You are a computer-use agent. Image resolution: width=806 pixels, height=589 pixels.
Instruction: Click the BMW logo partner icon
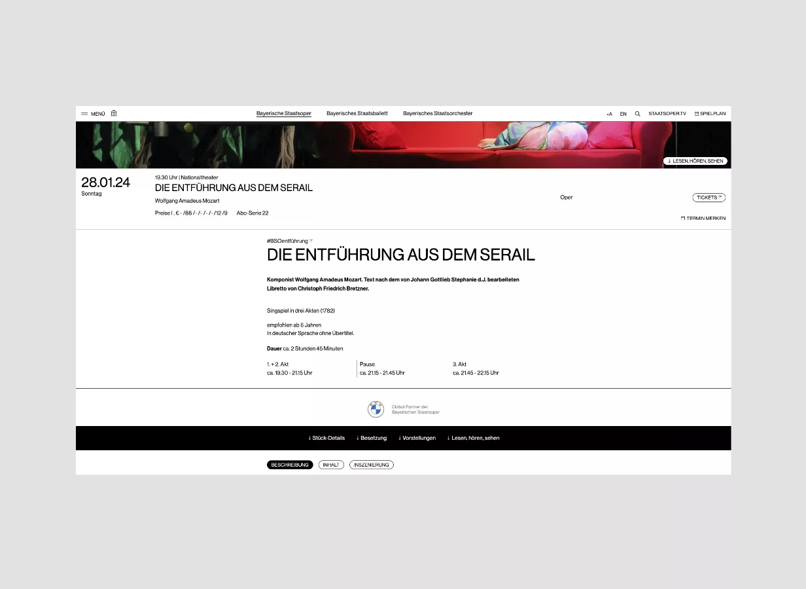376,410
